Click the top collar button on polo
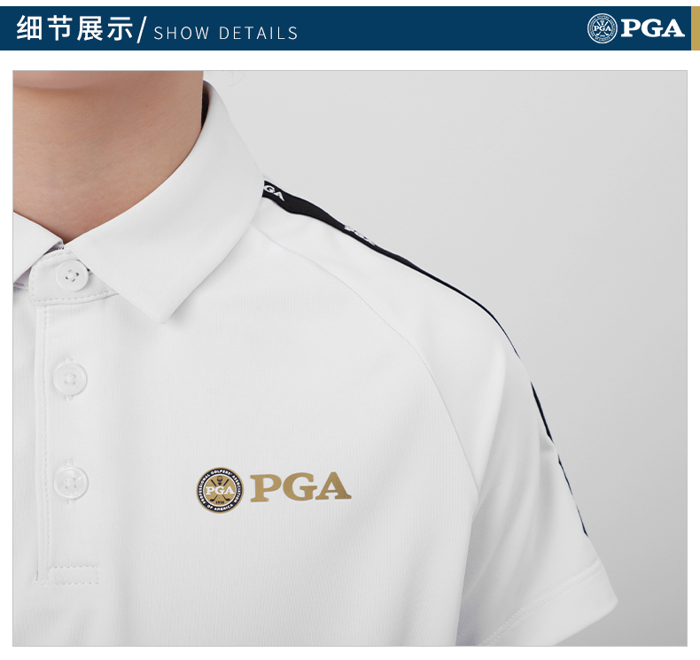The image size is (700, 660). (72, 276)
